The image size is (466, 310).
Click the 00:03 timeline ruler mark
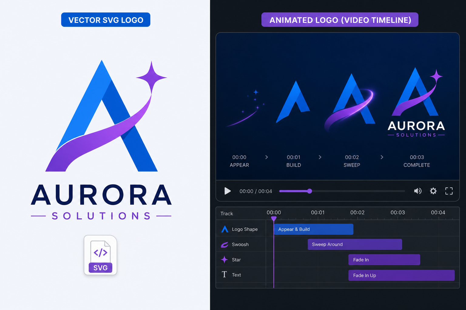click(398, 213)
